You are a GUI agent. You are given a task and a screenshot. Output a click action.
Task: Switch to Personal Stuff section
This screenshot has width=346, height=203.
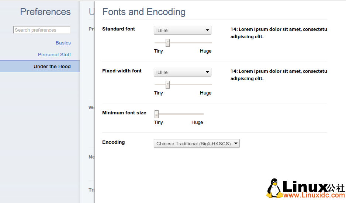(x=54, y=55)
